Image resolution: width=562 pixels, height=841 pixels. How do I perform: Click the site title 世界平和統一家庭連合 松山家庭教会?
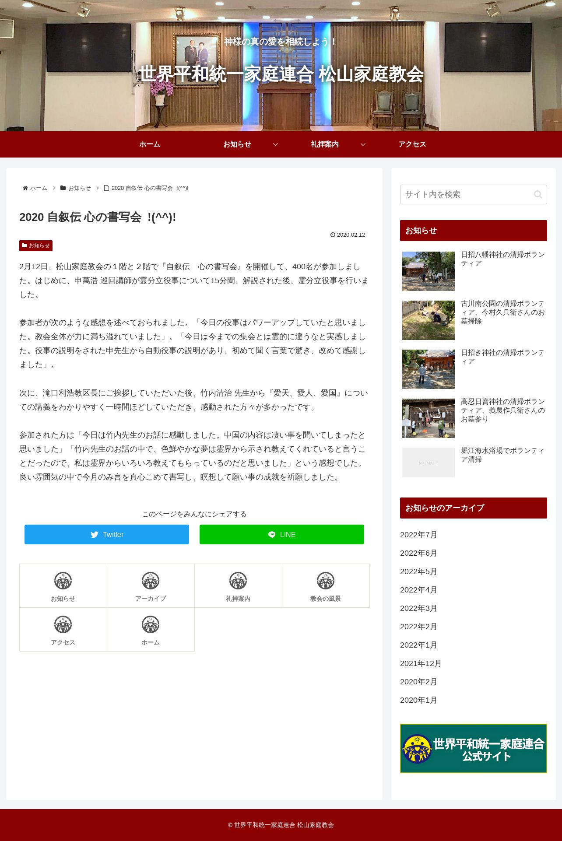pyautogui.click(x=281, y=74)
